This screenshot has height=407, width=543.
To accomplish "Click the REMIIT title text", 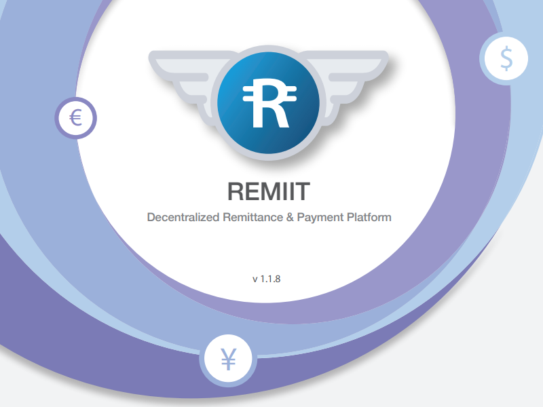I will (268, 191).
